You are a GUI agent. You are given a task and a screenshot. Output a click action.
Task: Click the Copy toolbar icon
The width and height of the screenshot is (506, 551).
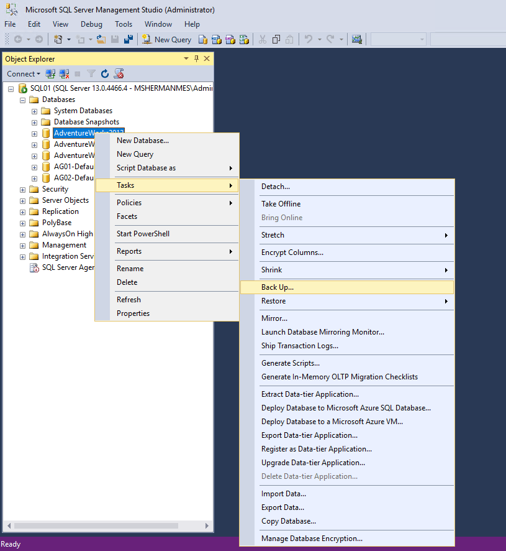[x=276, y=39]
